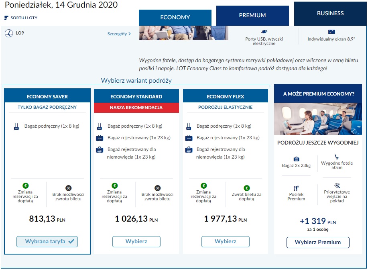Click the +1 319 PLN premium price
The image size is (368, 271).
pyautogui.click(x=318, y=221)
